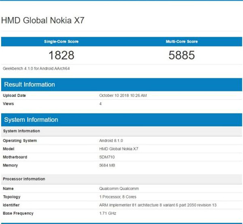Select the Processor Information subheader
The height and width of the screenshot is (224, 243).
coord(24,179)
